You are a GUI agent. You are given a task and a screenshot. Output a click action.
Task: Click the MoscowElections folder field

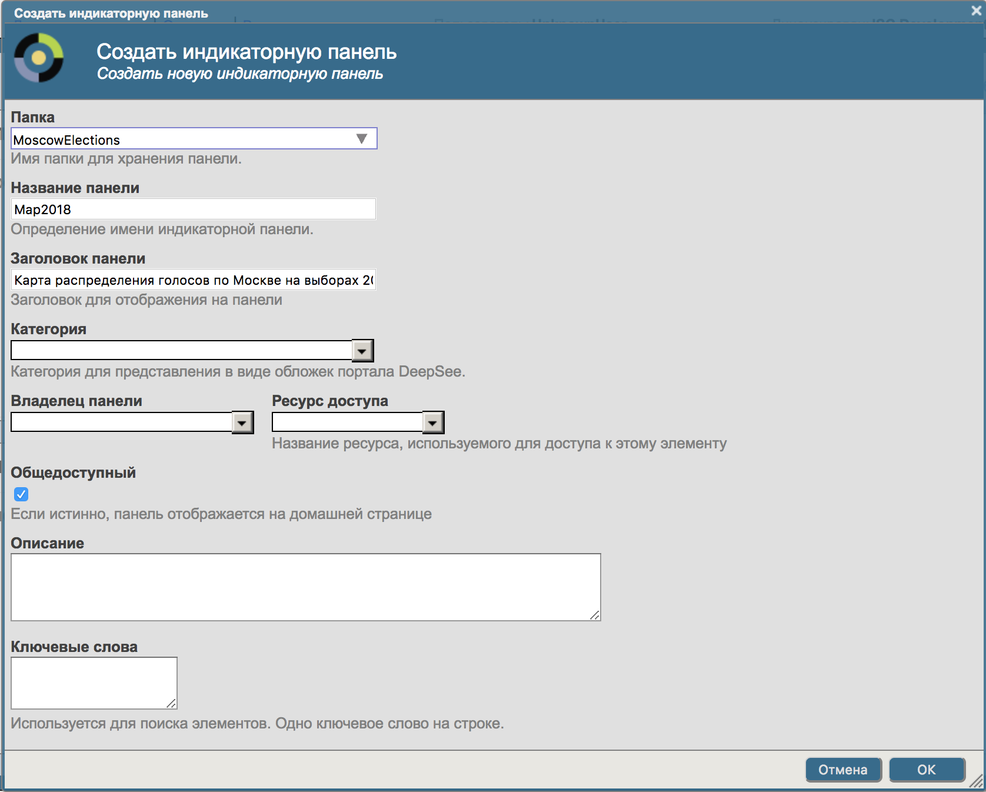coord(194,139)
